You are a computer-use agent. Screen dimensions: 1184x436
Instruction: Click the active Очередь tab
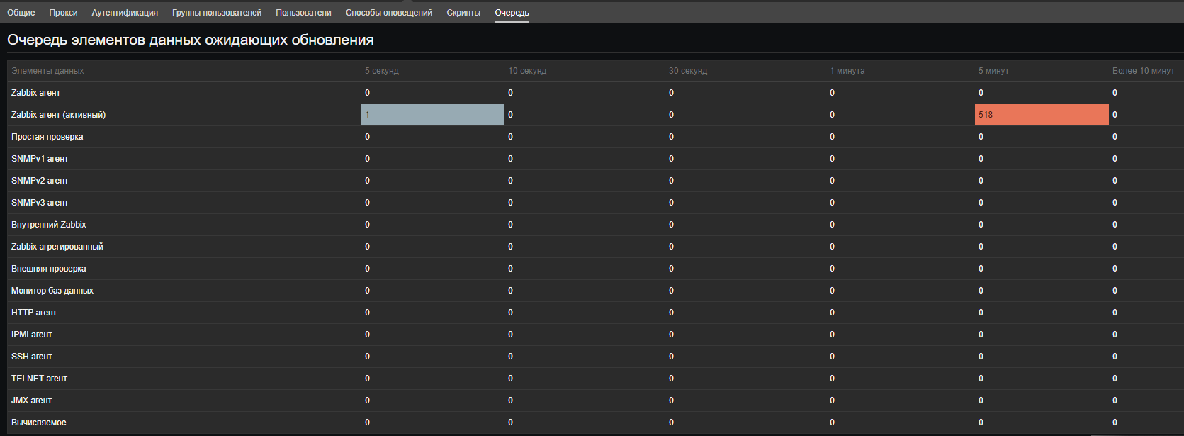click(512, 13)
